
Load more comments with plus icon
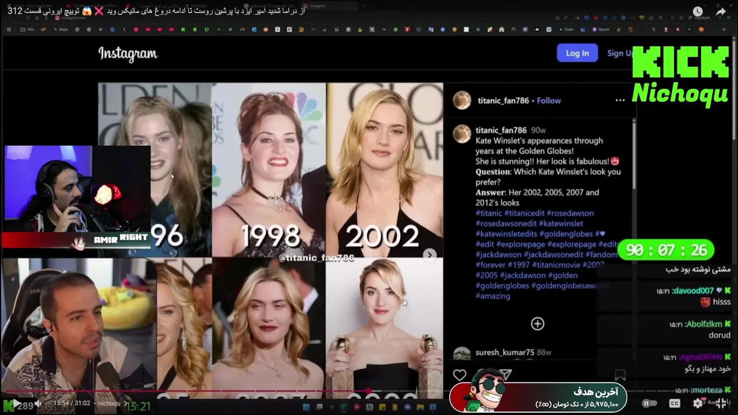click(x=537, y=324)
